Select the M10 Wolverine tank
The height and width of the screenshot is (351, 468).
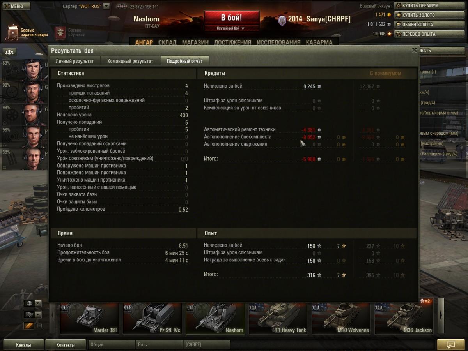pyautogui.click(x=341, y=319)
